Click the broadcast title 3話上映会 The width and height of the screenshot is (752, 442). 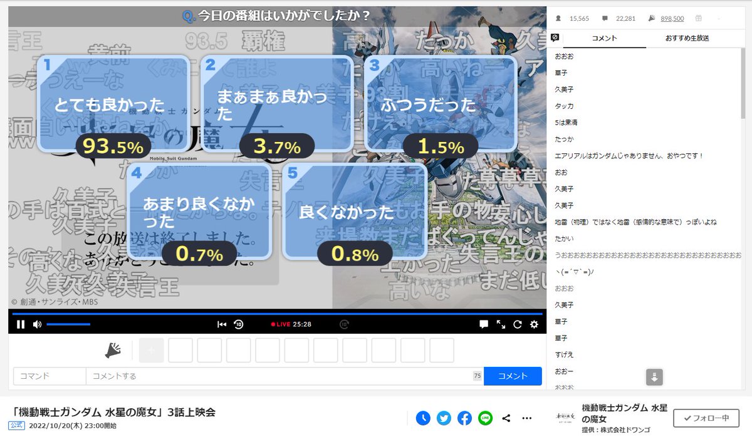113,412
